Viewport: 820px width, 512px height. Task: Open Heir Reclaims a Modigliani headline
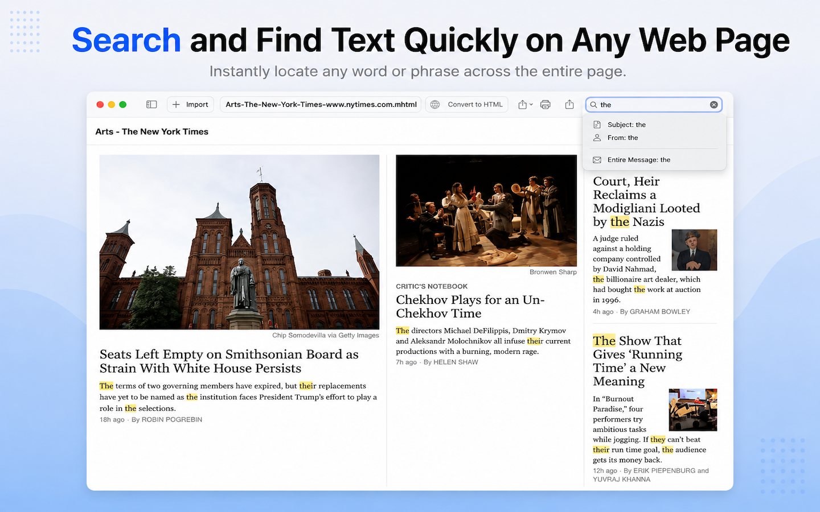[646, 201]
